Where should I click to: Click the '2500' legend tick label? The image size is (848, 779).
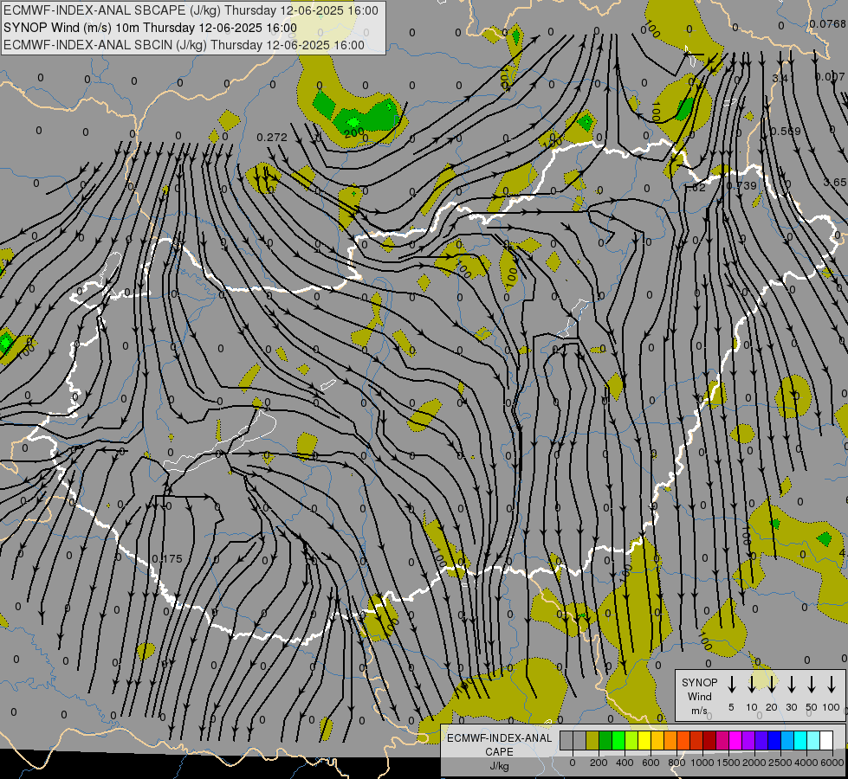(780, 763)
